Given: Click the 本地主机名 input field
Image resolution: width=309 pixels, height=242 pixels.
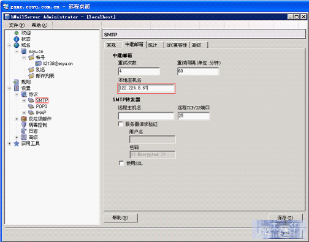Looking at the screenshot, I should [x=147, y=88].
